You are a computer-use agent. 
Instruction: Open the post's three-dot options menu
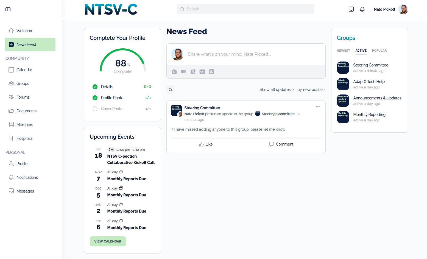[318, 107]
